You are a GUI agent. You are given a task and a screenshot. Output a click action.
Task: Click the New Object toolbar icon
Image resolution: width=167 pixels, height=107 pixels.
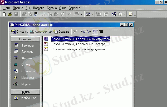120,14
